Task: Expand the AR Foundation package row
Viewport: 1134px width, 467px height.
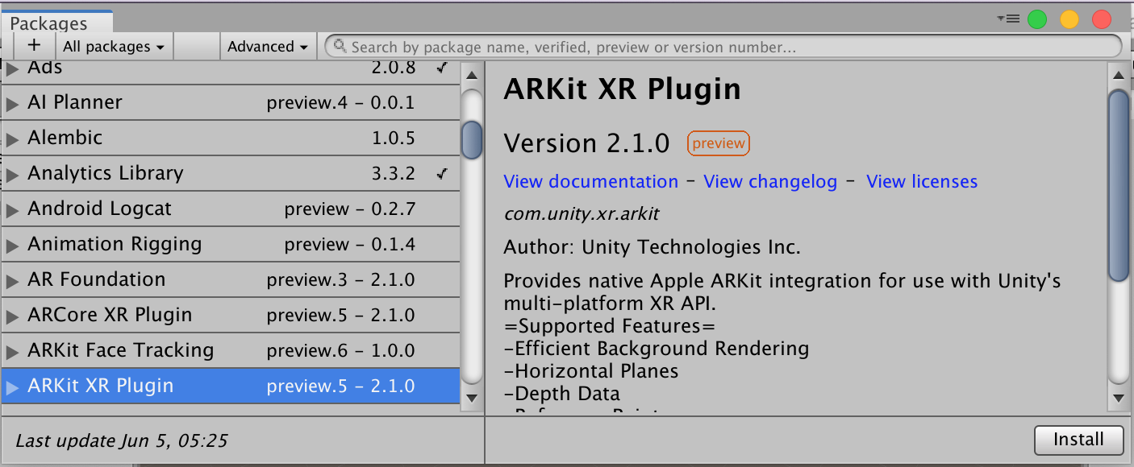Action: [x=12, y=281]
